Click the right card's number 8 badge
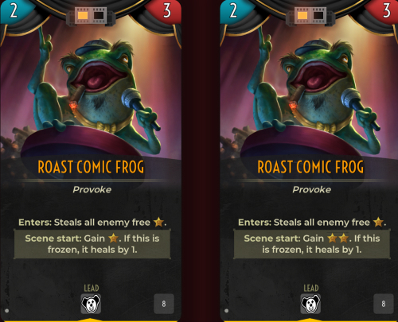 coord(384,304)
